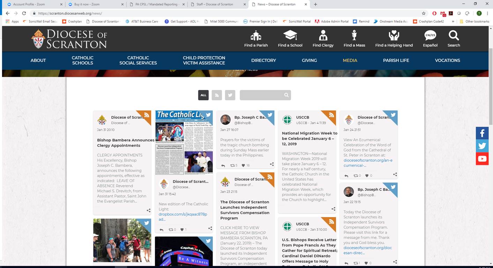Select the Find Clergy icon
The height and width of the screenshot is (268, 493).
tap(323, 36)
